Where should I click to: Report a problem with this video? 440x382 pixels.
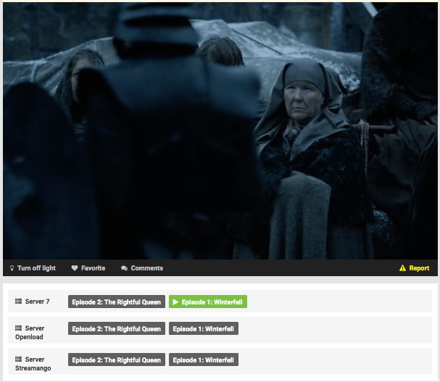(x=419, y=268)
